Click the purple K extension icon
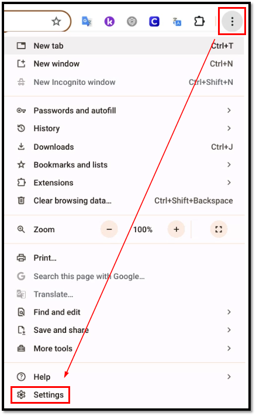The image size is (256, 416). (x=109, y=22)
